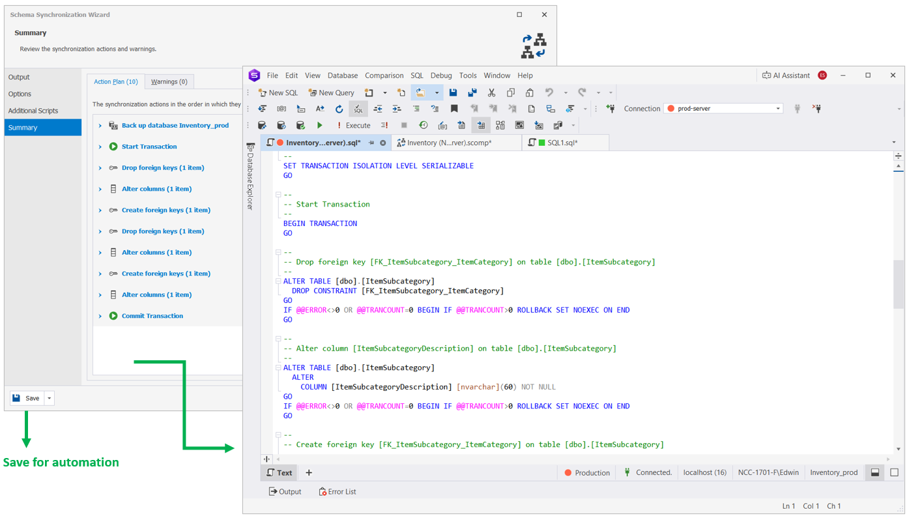Screen dimensions: 907x516
Task: Click the database refresh icon in execute toolbar
Action: click(281, 125)
